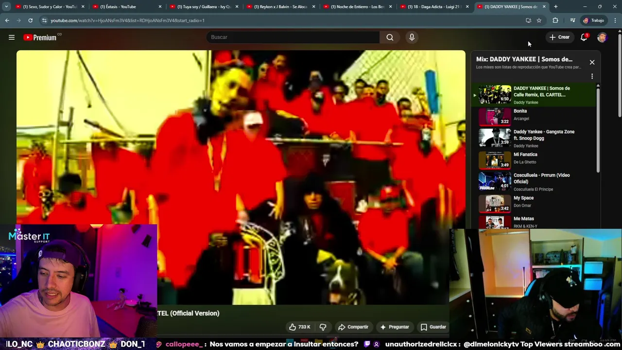Play Mi Fanatica thumbnail
Viewport: 622px width, 350px height.
[x=495, y=160]
